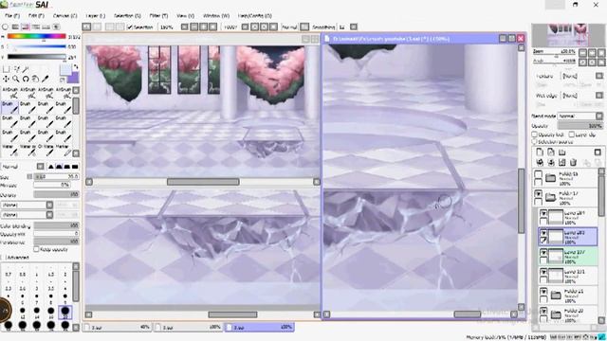Add a layer mask icon
Image resolution: width=607 pixels, height=341 pixels.
[x=598, y=153]
